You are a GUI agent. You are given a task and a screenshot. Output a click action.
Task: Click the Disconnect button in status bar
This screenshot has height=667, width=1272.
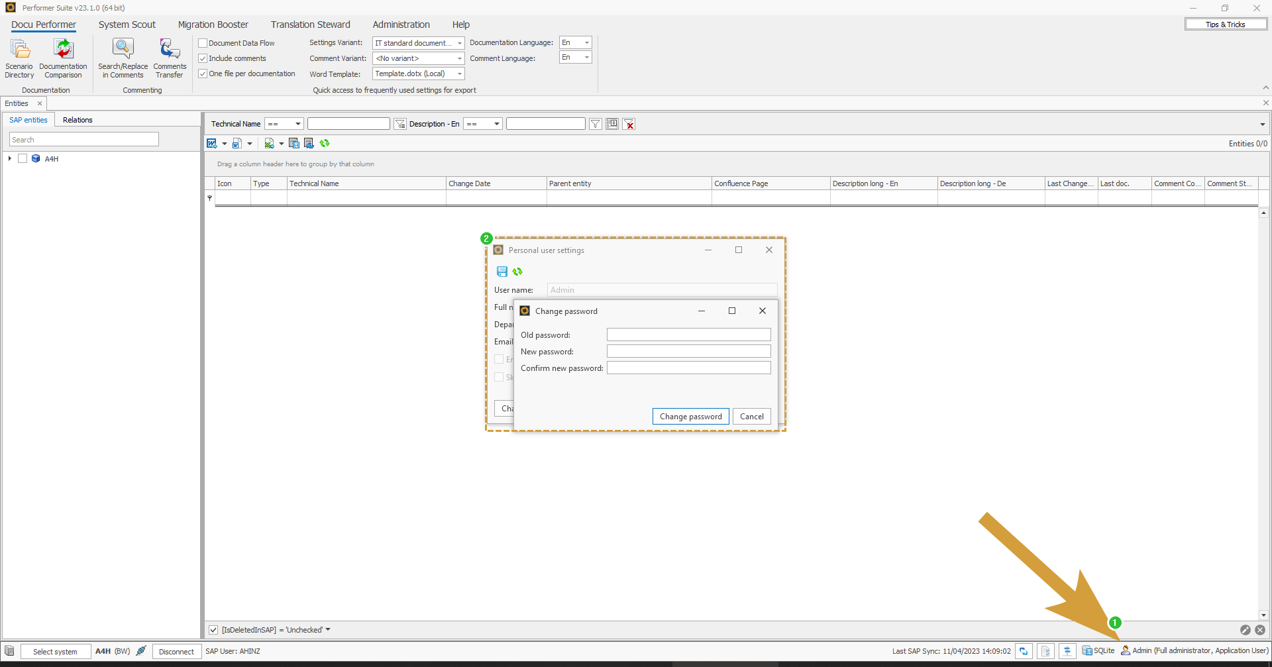(x=176, y=652)
